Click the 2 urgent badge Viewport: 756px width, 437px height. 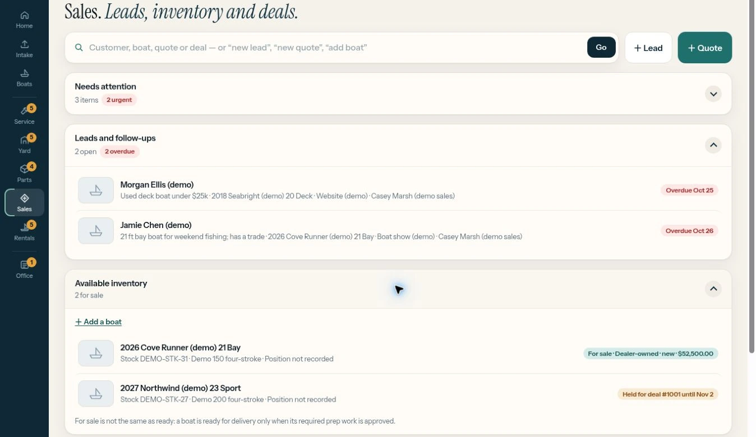119,100
